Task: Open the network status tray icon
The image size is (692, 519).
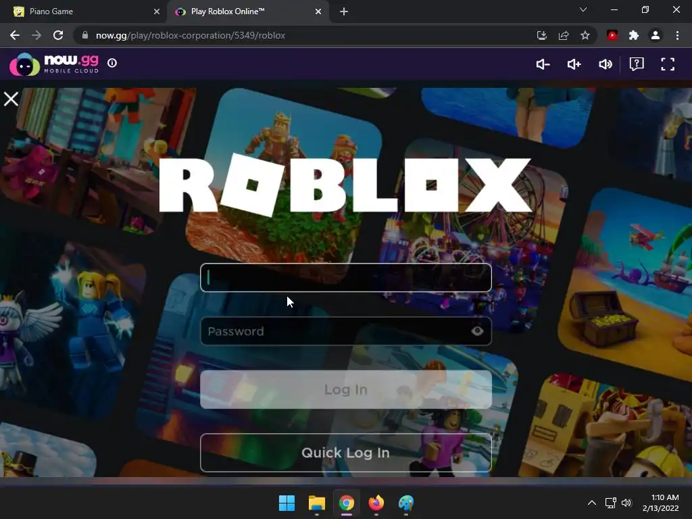Action: pos(610,503)
